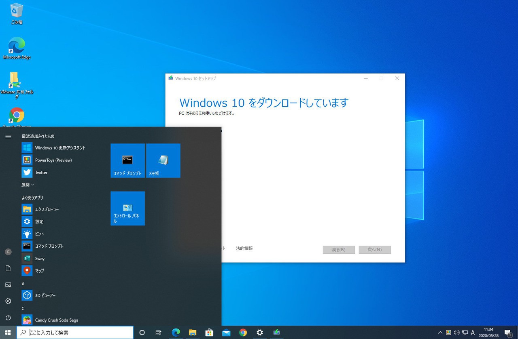Open Sway from the app list

(x=40, y=259)
